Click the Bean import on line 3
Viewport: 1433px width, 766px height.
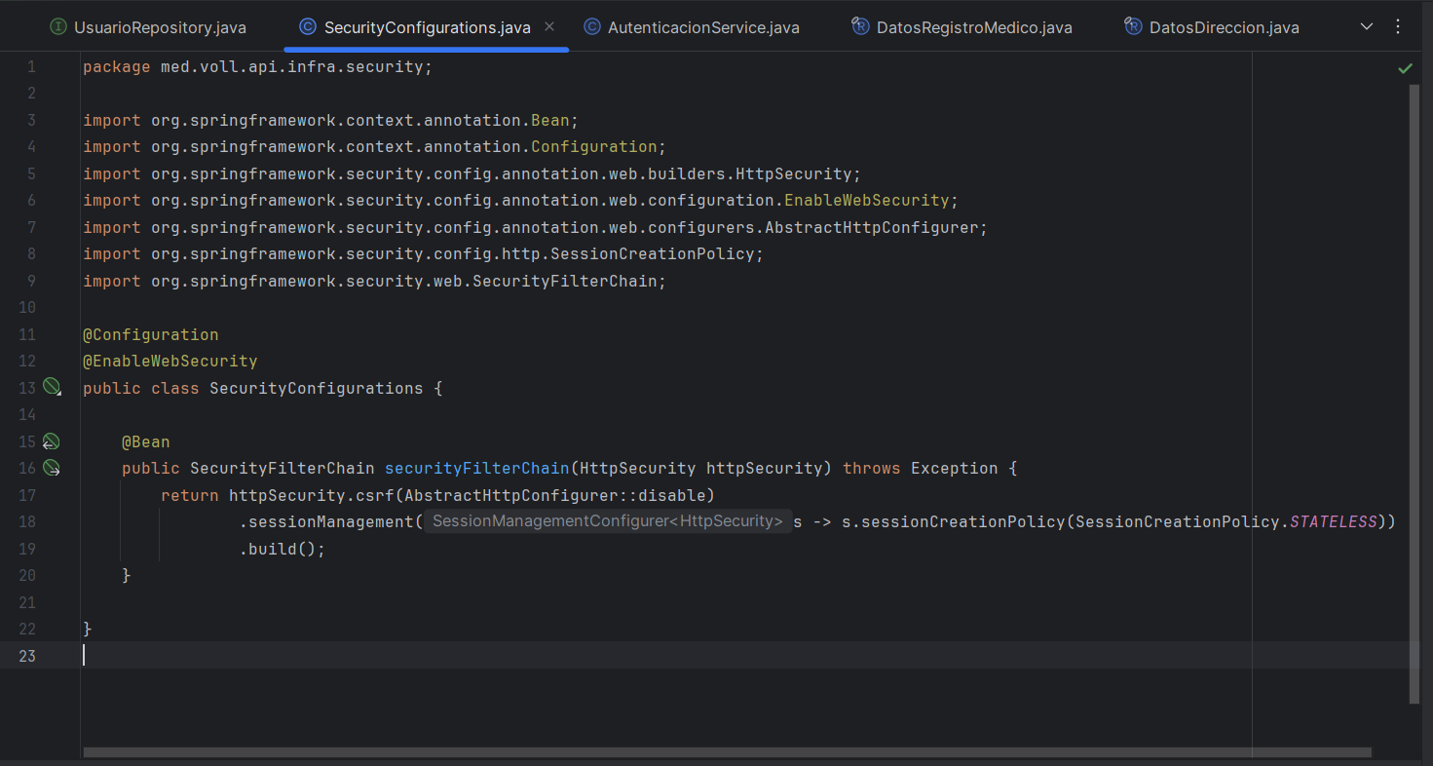331,120
